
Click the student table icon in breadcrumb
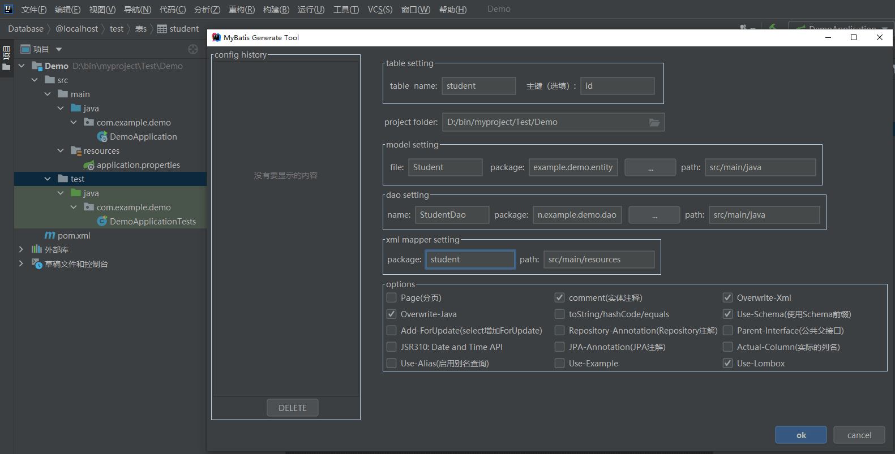(162, 29)
